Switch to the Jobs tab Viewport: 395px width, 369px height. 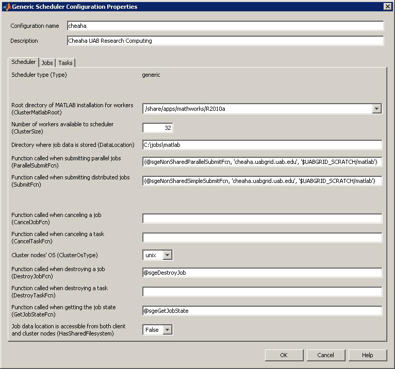coord(47,63)
